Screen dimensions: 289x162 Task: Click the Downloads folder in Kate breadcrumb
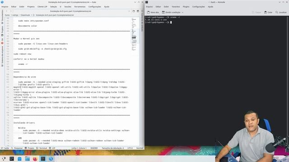25,15
